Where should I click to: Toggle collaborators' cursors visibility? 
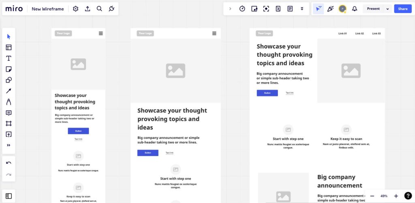[x=319, y=9]
